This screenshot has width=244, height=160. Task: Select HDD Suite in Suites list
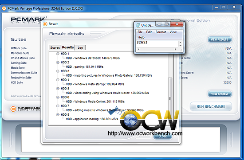(17, 82)
